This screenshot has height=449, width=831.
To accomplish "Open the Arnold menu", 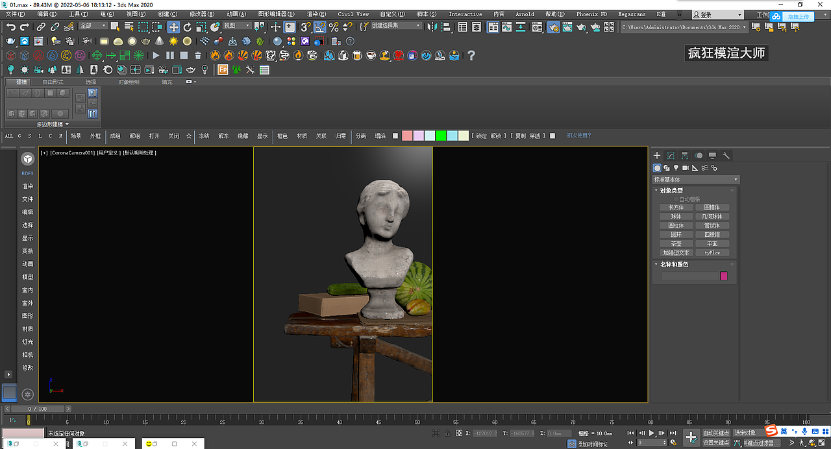I will point(525,14).
